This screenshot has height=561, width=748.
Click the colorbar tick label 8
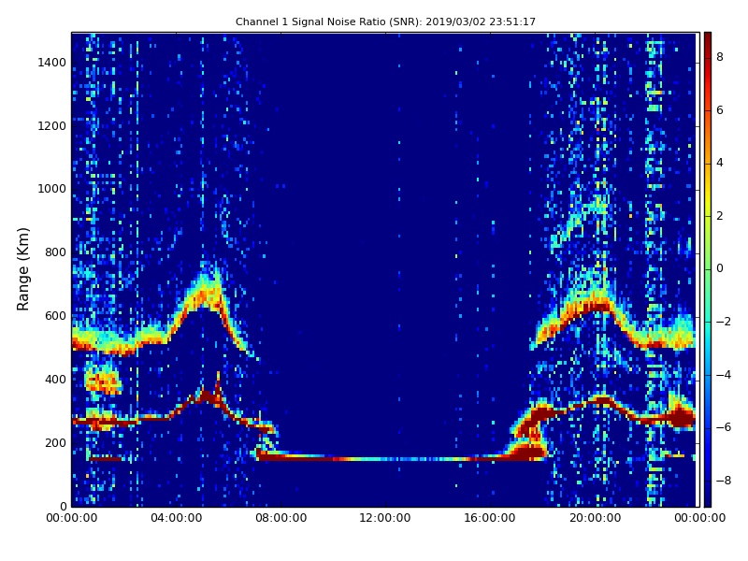click(x=720, y=57)
